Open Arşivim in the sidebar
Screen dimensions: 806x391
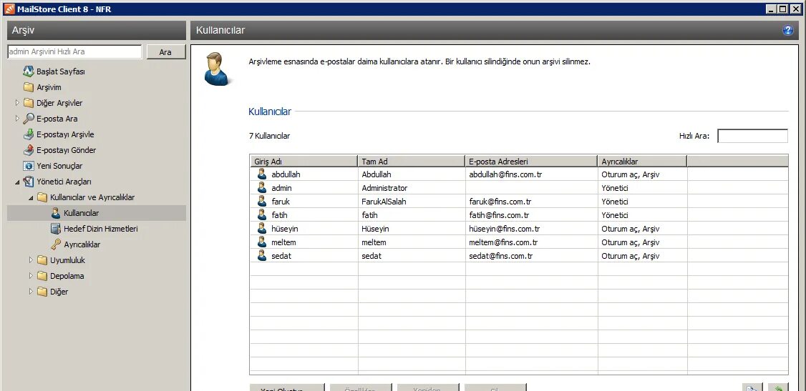coord(49,87)
